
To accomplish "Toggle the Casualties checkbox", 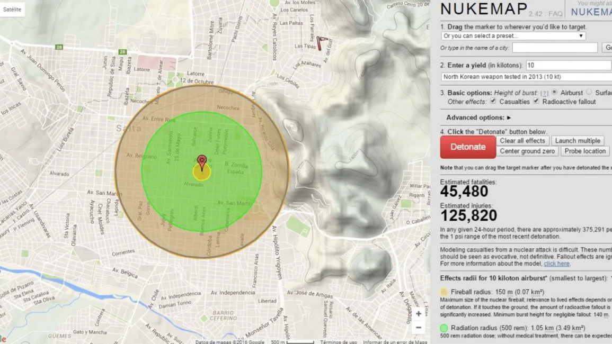I will click(x=493, y=102).
